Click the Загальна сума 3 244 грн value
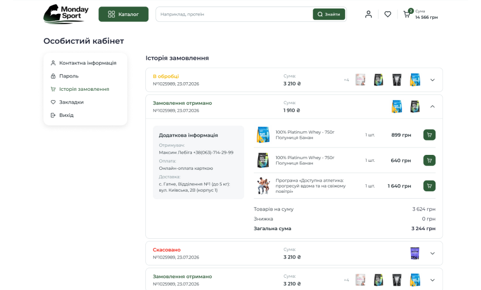 [x=423, y=229]
